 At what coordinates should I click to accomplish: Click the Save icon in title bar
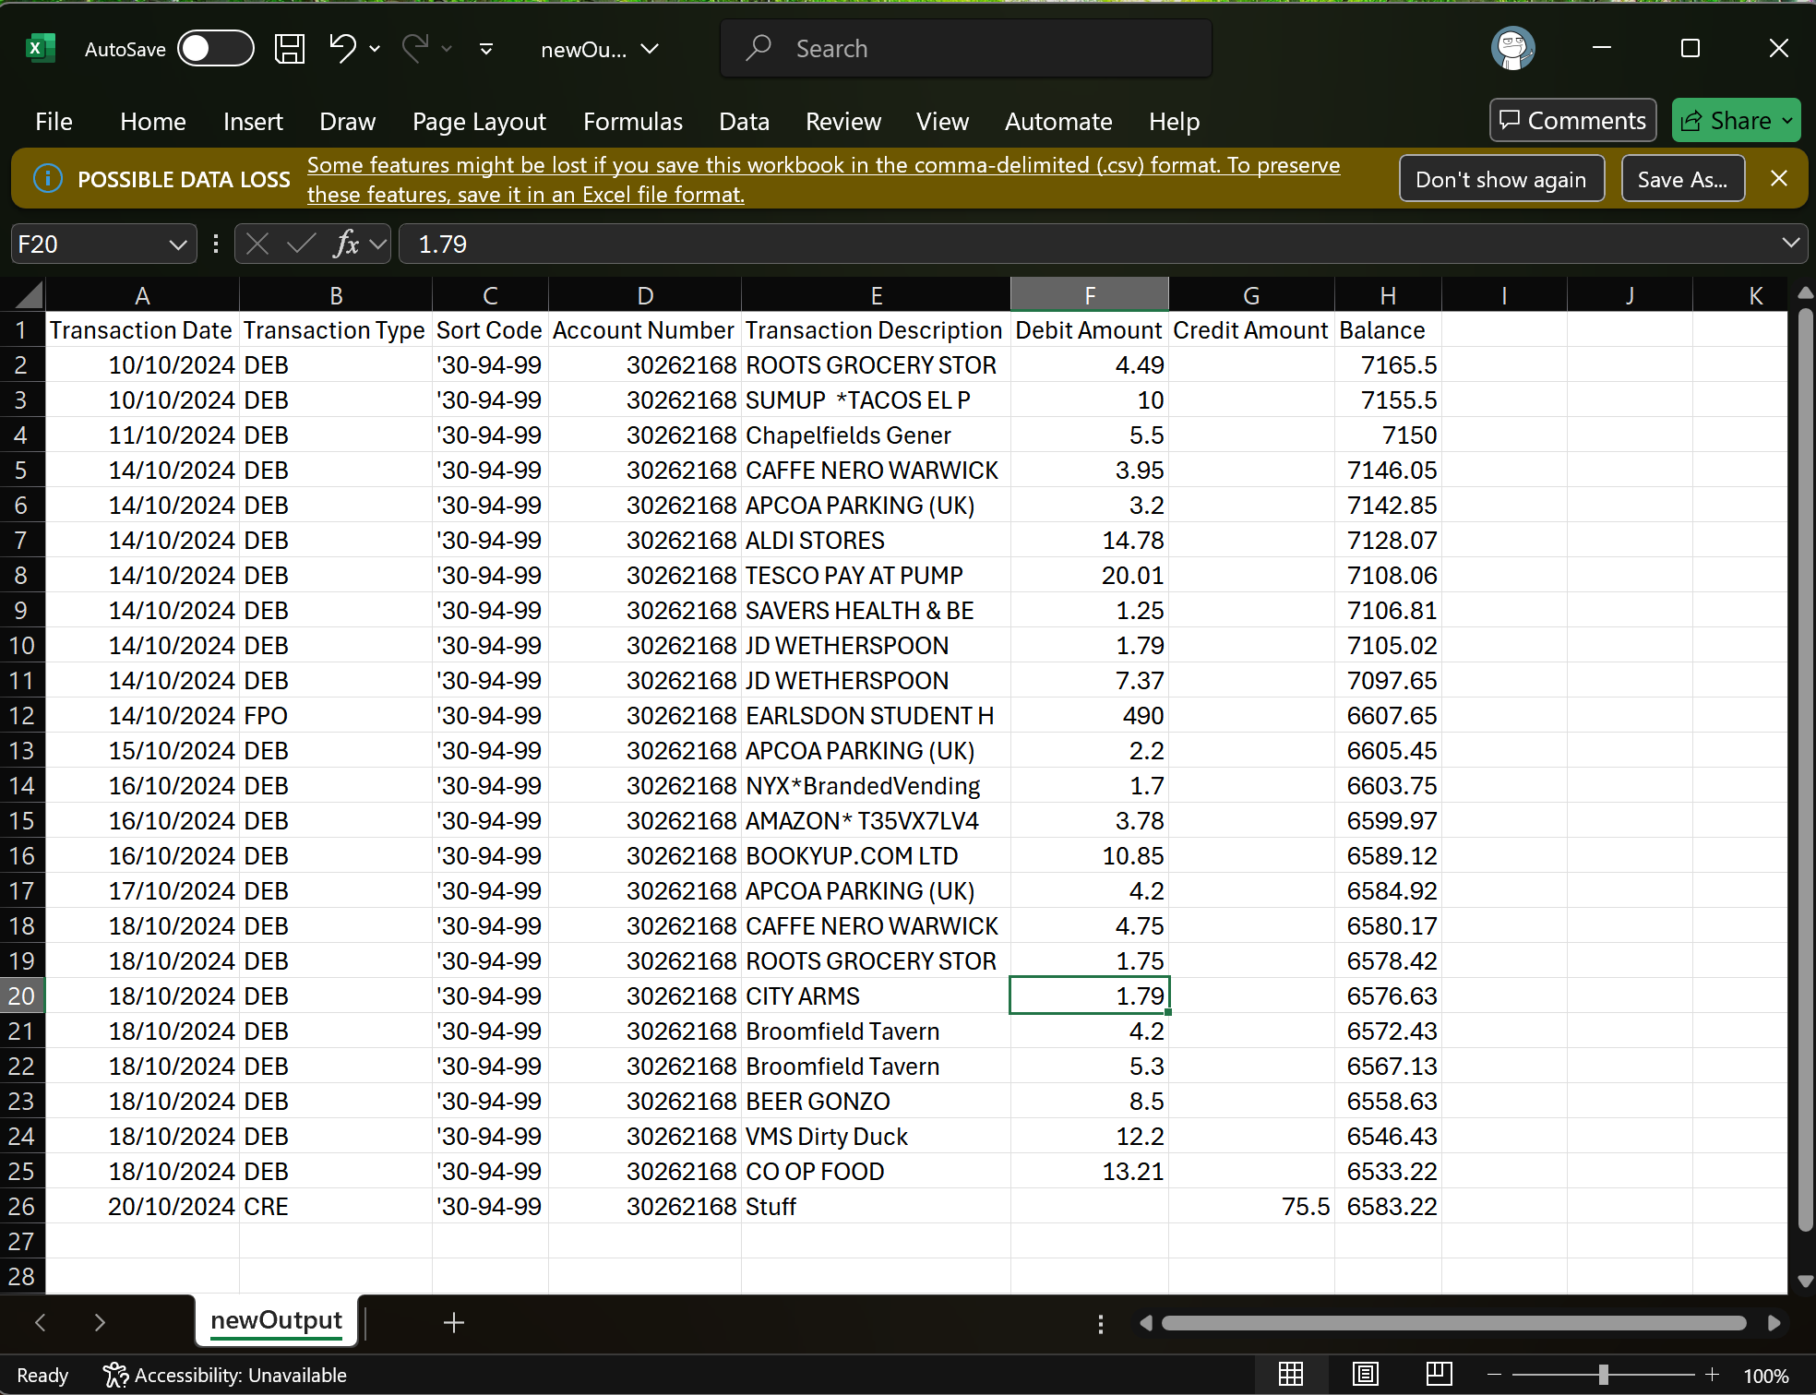click(x=290, y=49)
